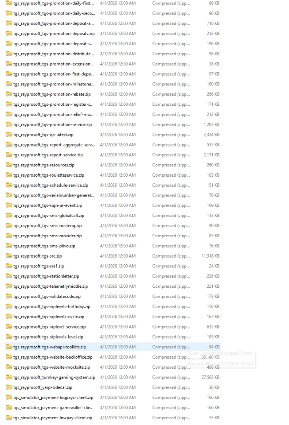The height and width of the screenshot is (425, 289).
Task: Click the zip icon for tgs-sre1.zip
Action: pyautogui.click(x=9, y=266)
